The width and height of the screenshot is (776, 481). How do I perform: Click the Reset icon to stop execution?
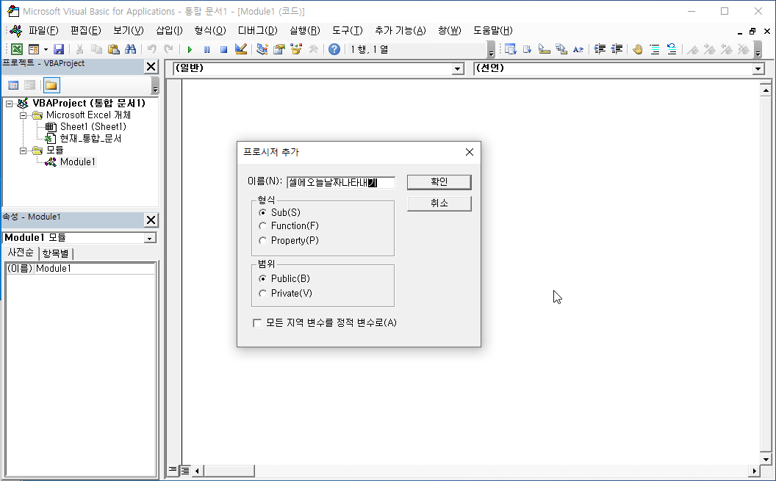[225, 48]
